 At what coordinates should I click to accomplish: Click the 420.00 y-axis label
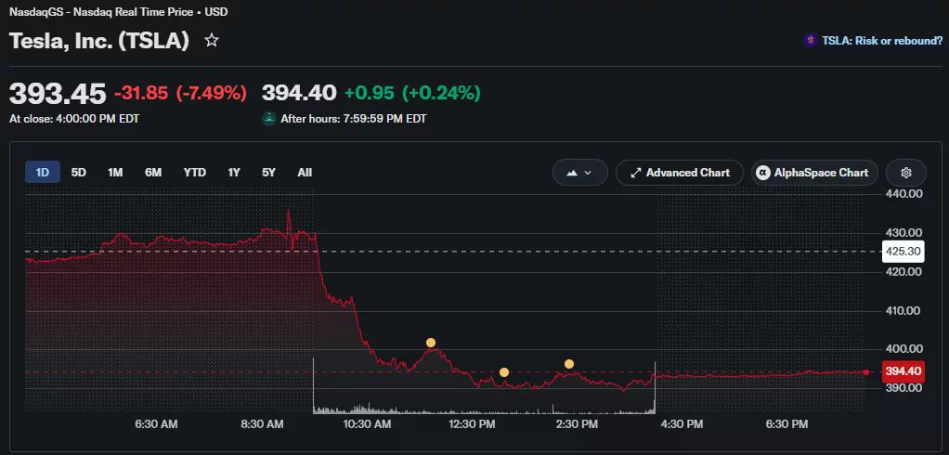pos(902,272)
